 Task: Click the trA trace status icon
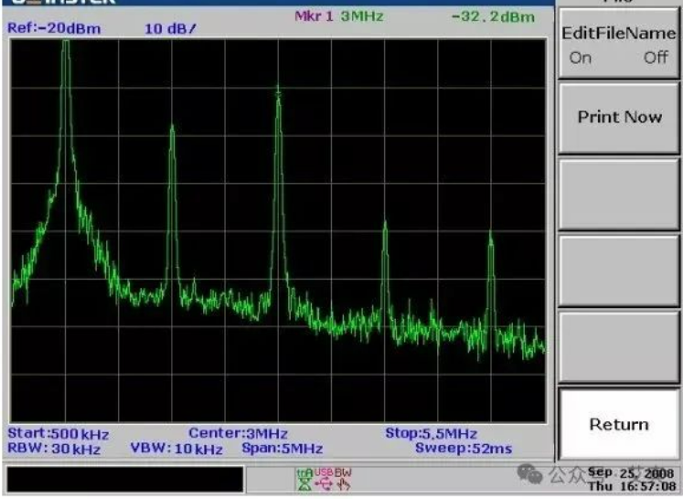click(304, 478)
